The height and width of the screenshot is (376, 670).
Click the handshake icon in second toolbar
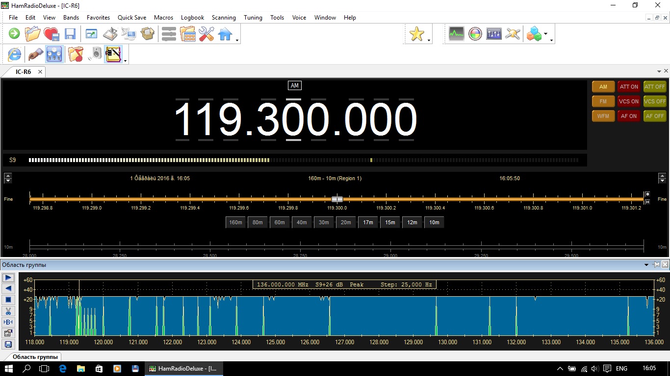(x=35, y=54)
